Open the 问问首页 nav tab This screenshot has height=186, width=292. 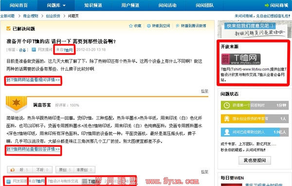18,5
